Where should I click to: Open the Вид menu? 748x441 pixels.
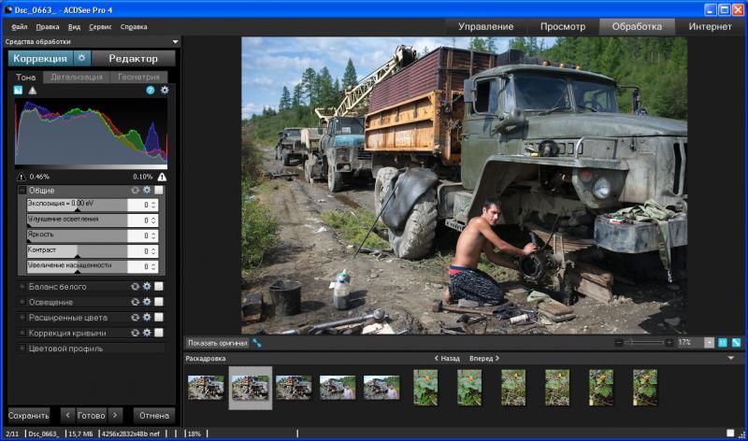74,27
